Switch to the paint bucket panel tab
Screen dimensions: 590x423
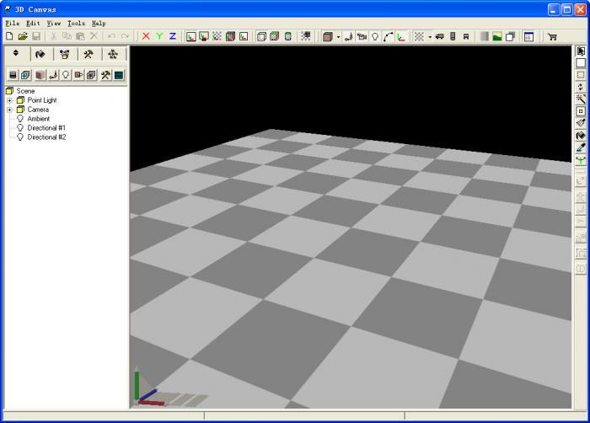[x=40, y=54]
